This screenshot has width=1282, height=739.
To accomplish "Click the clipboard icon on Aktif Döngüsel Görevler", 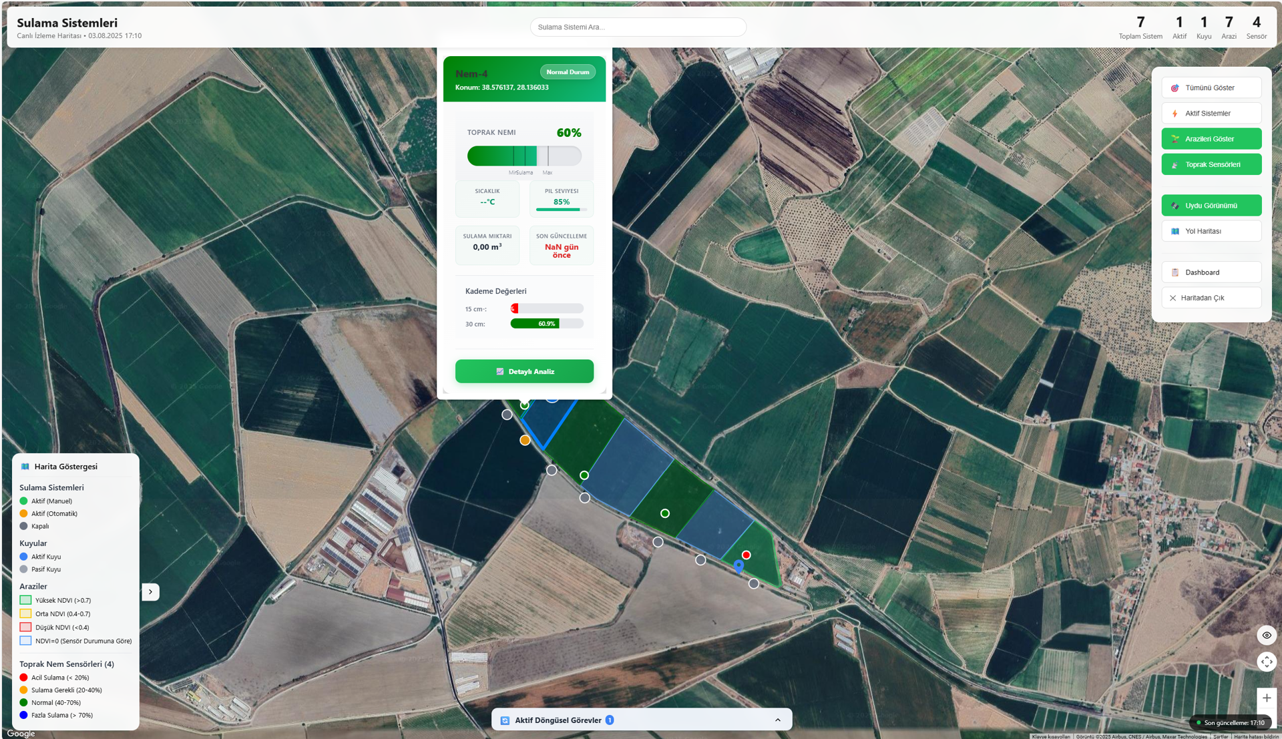I will (503, 720).
